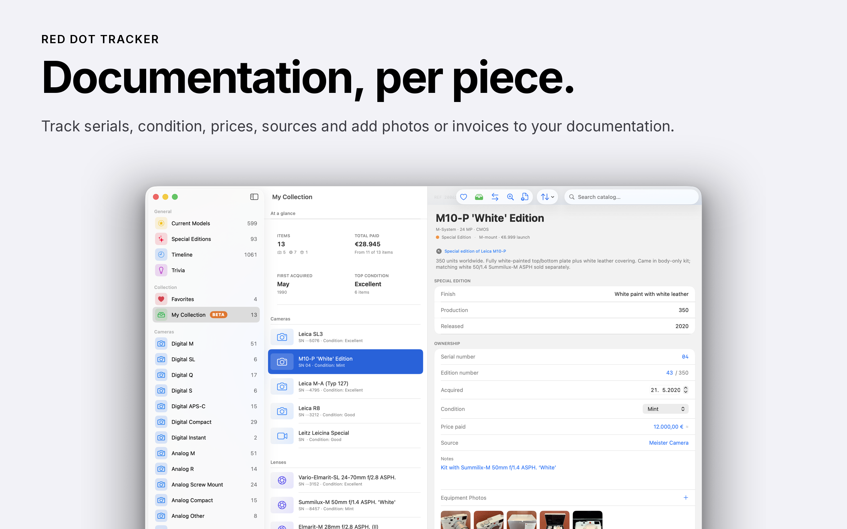Open Digital Instant camera category
This screenshot has width=847, height=529.
point(206,438)
